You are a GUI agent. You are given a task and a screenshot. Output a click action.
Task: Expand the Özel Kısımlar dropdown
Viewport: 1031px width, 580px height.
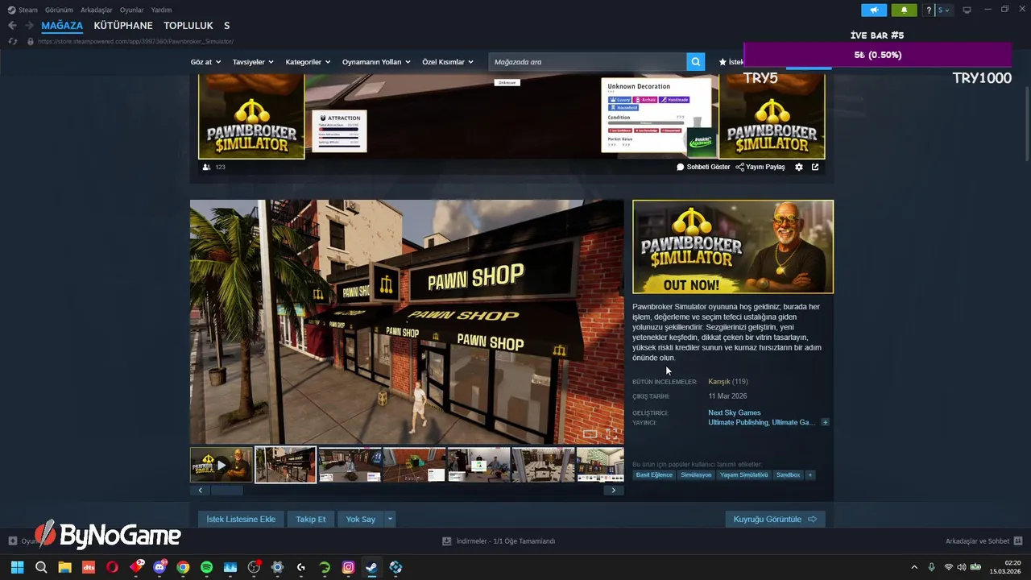click(448, 62)
